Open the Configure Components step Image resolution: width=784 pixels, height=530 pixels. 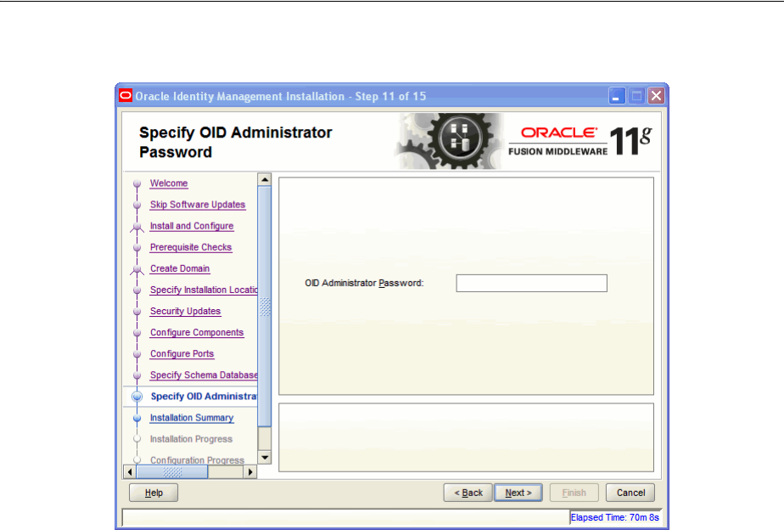(x=197, y=333)
